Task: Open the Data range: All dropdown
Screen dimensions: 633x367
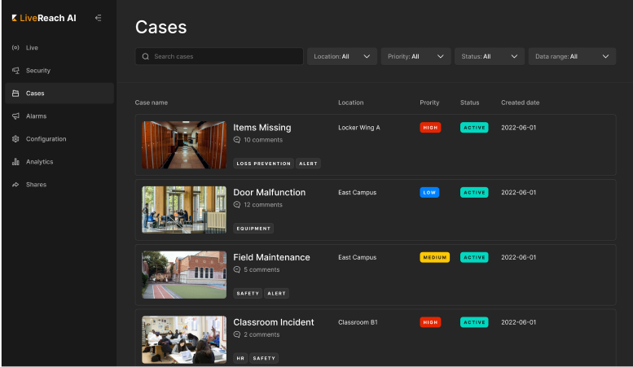Action: pos(573,56)
